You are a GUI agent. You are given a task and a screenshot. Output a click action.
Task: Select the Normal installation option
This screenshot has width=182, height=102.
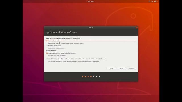coord(47,41)
